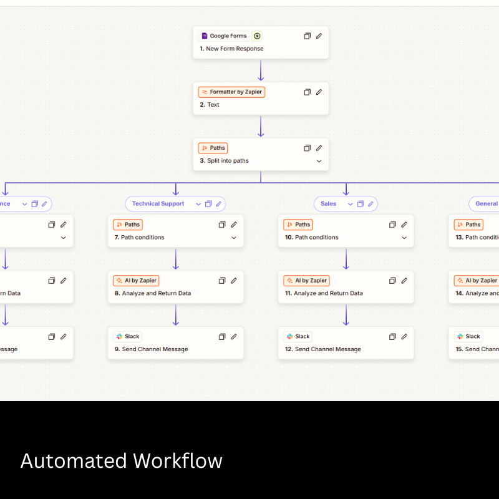The image size is (499, 499).
Task: Select the Technical Support path label
Action: tap(158, 204)
